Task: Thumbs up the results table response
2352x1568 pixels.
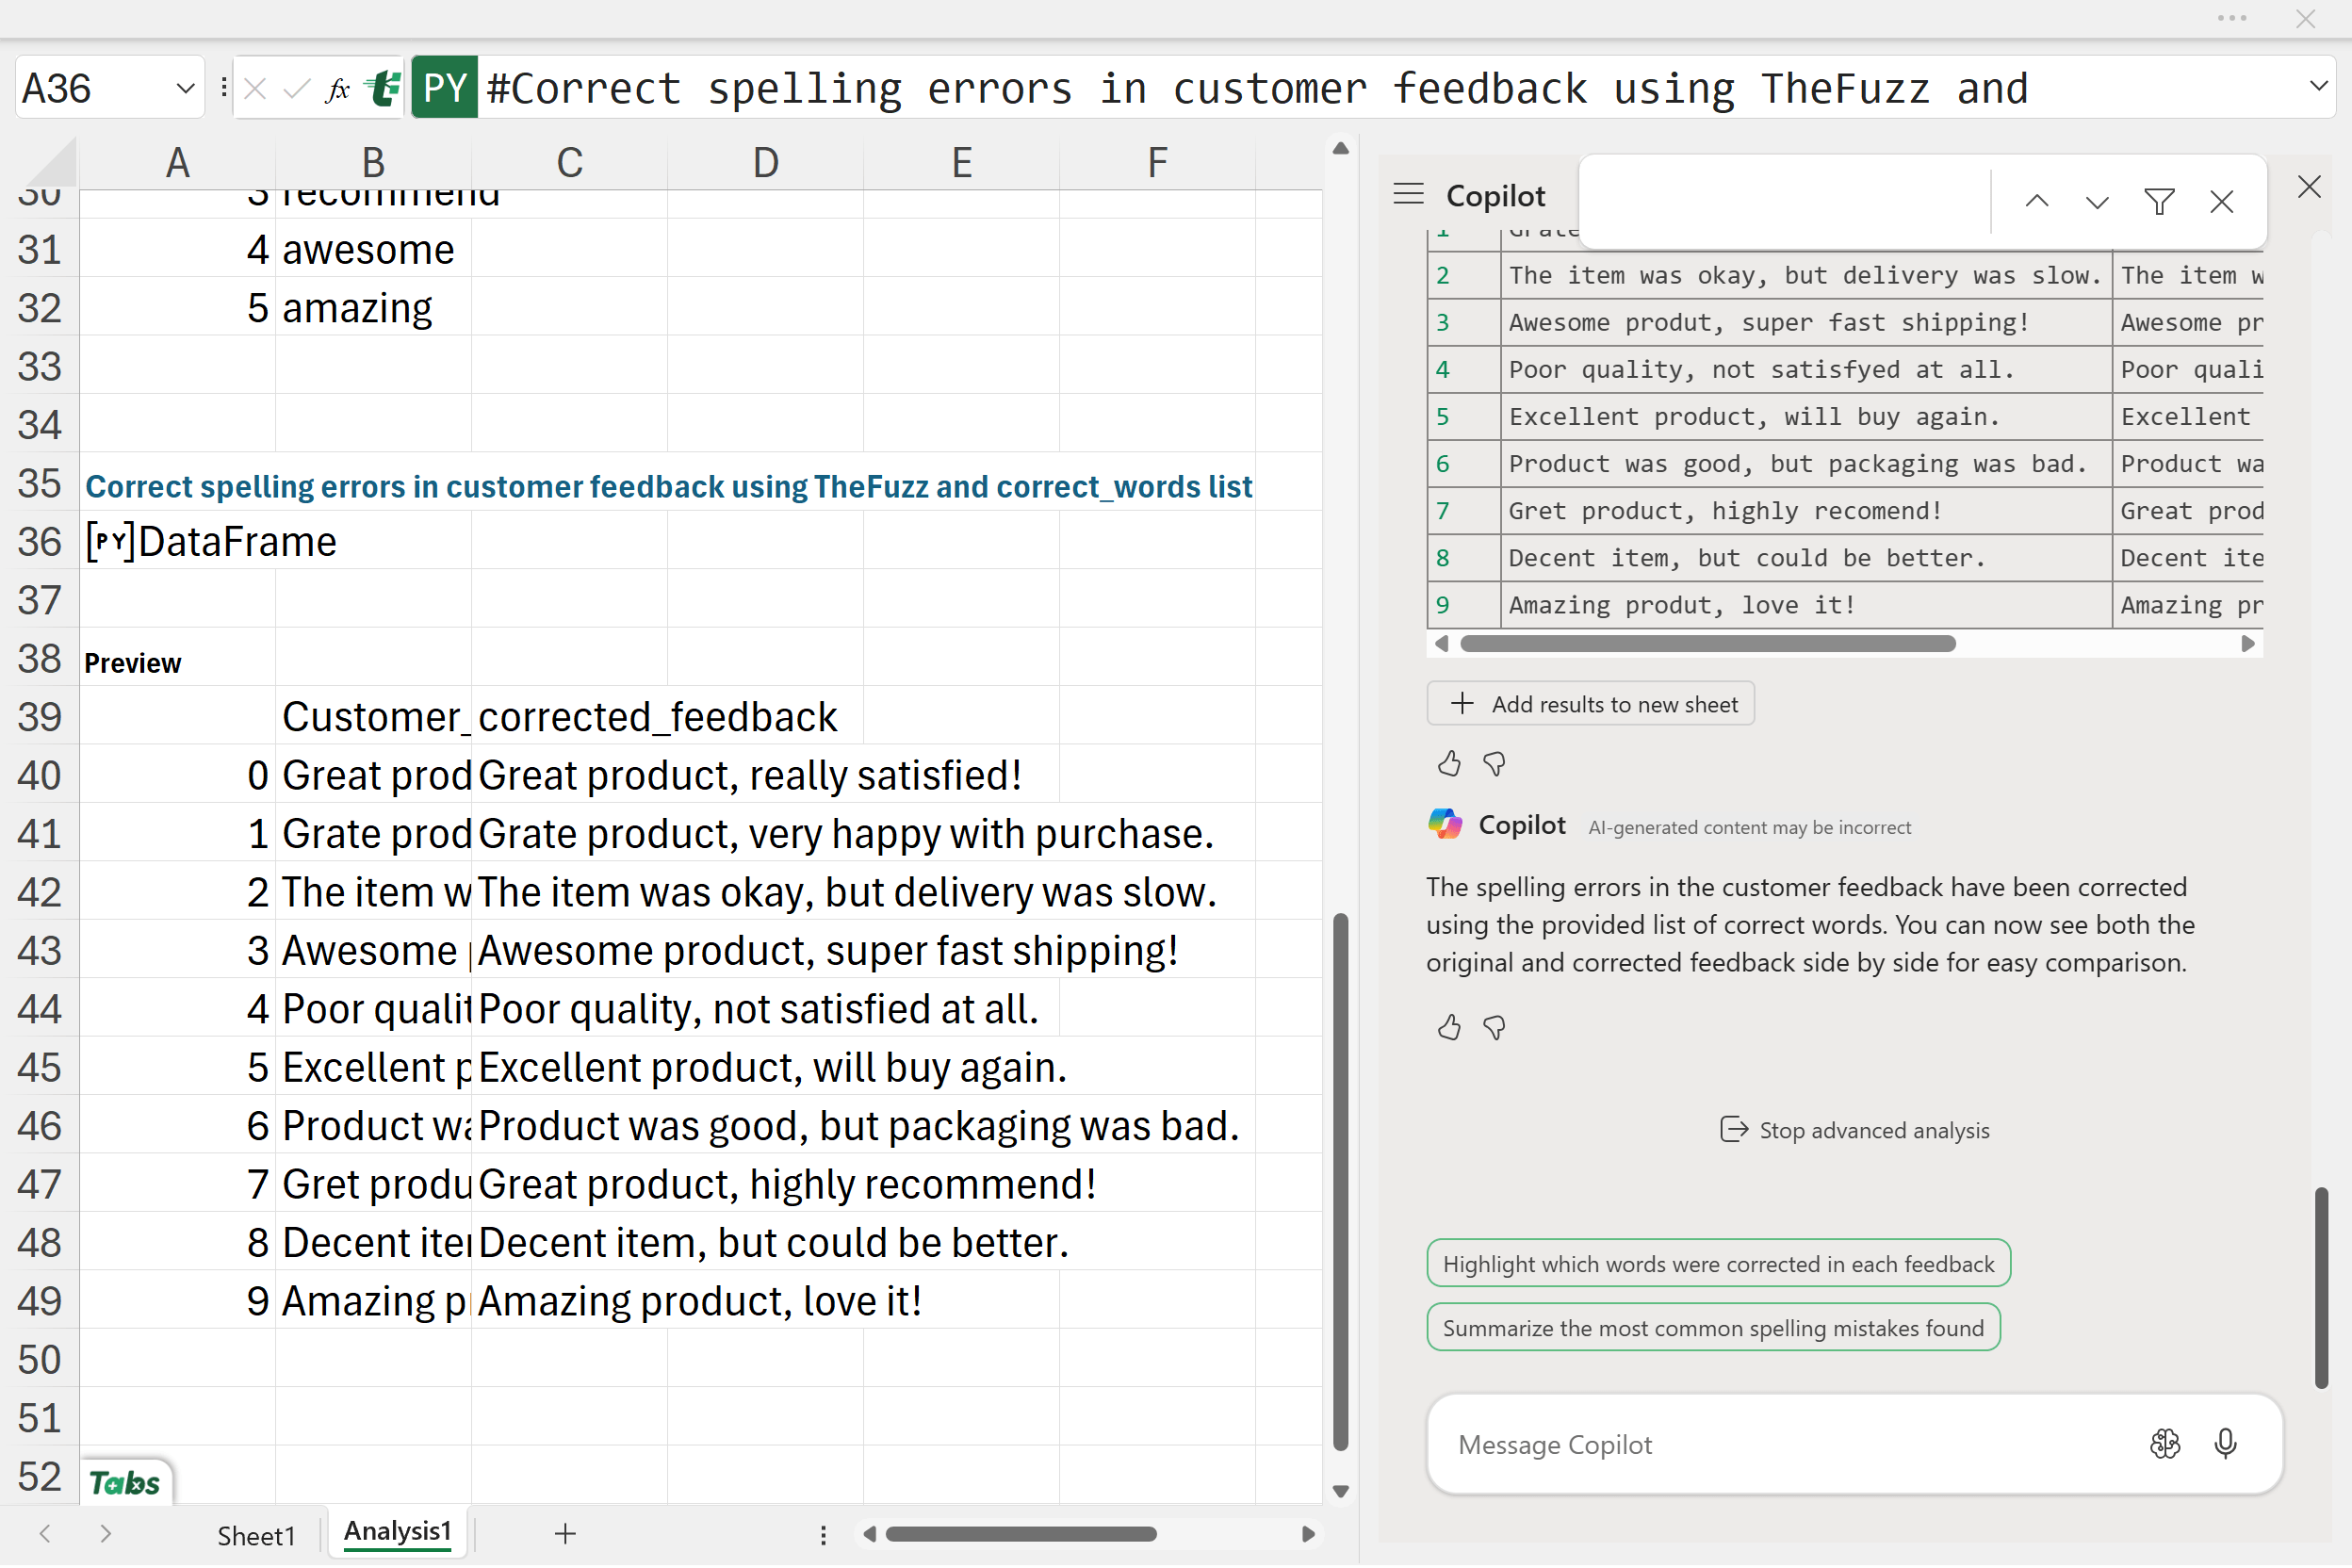Action: pos(1448,764)
